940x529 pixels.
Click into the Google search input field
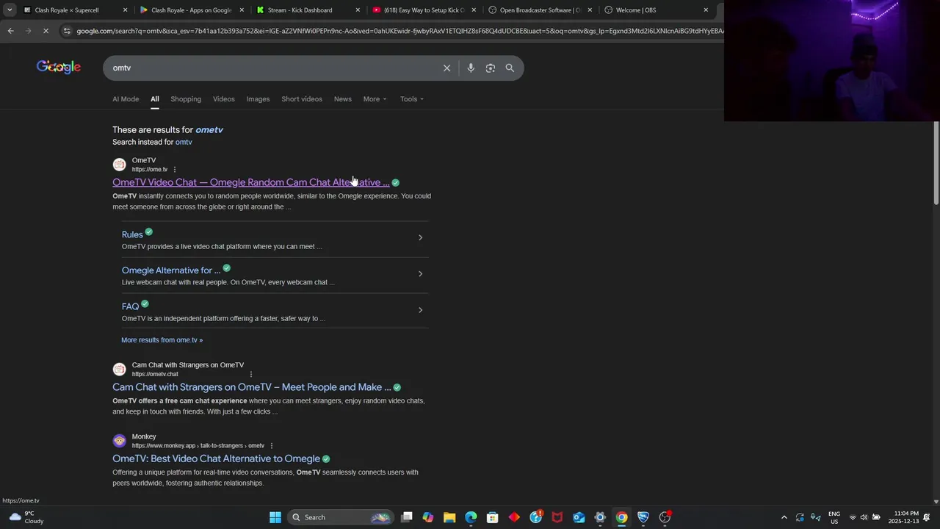[x=272, y=68]
